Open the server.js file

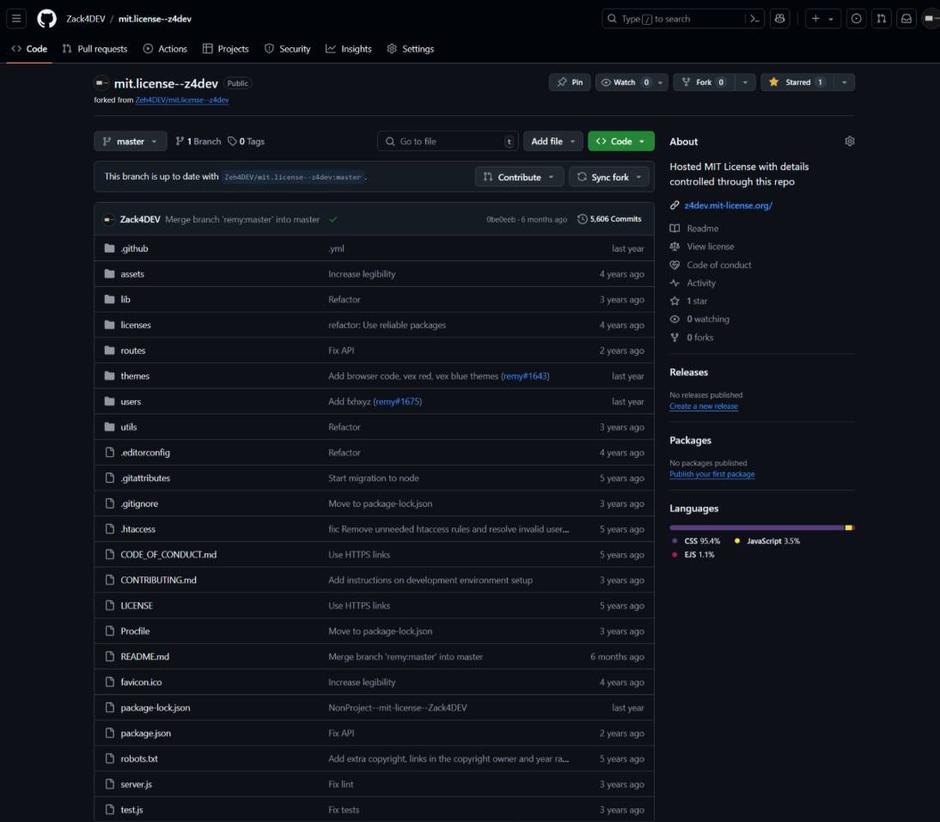coord(136,784)
